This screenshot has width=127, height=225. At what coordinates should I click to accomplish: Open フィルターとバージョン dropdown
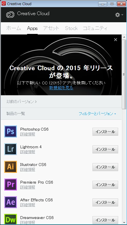[97, 114]
